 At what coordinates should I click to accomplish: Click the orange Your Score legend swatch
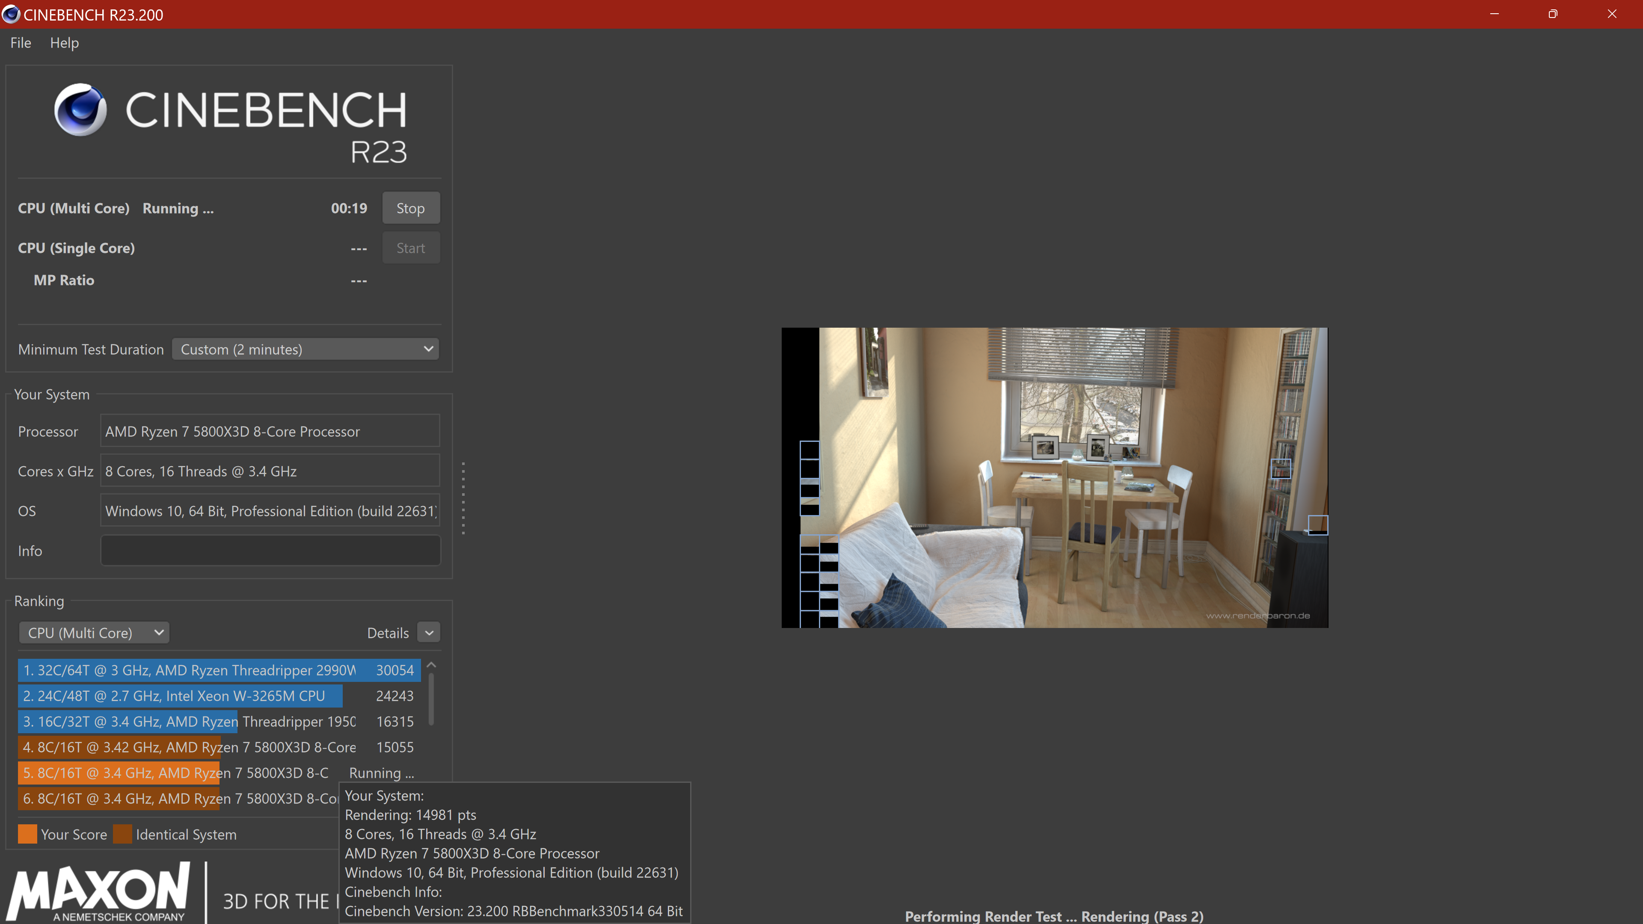[27, 834]
